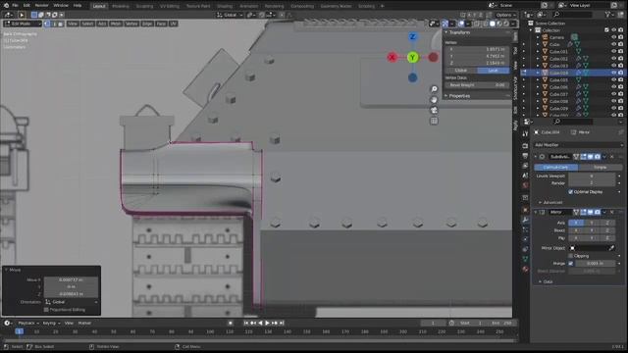This screenshot has width=628, height=353.
Task: Open the Modifier wrench properties tab
Action: (x=525, y=220)
